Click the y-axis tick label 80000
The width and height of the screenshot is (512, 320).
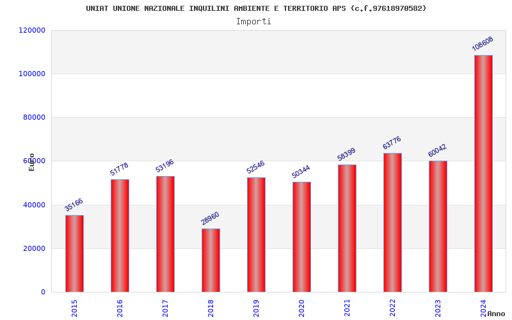tap(34, 118)
